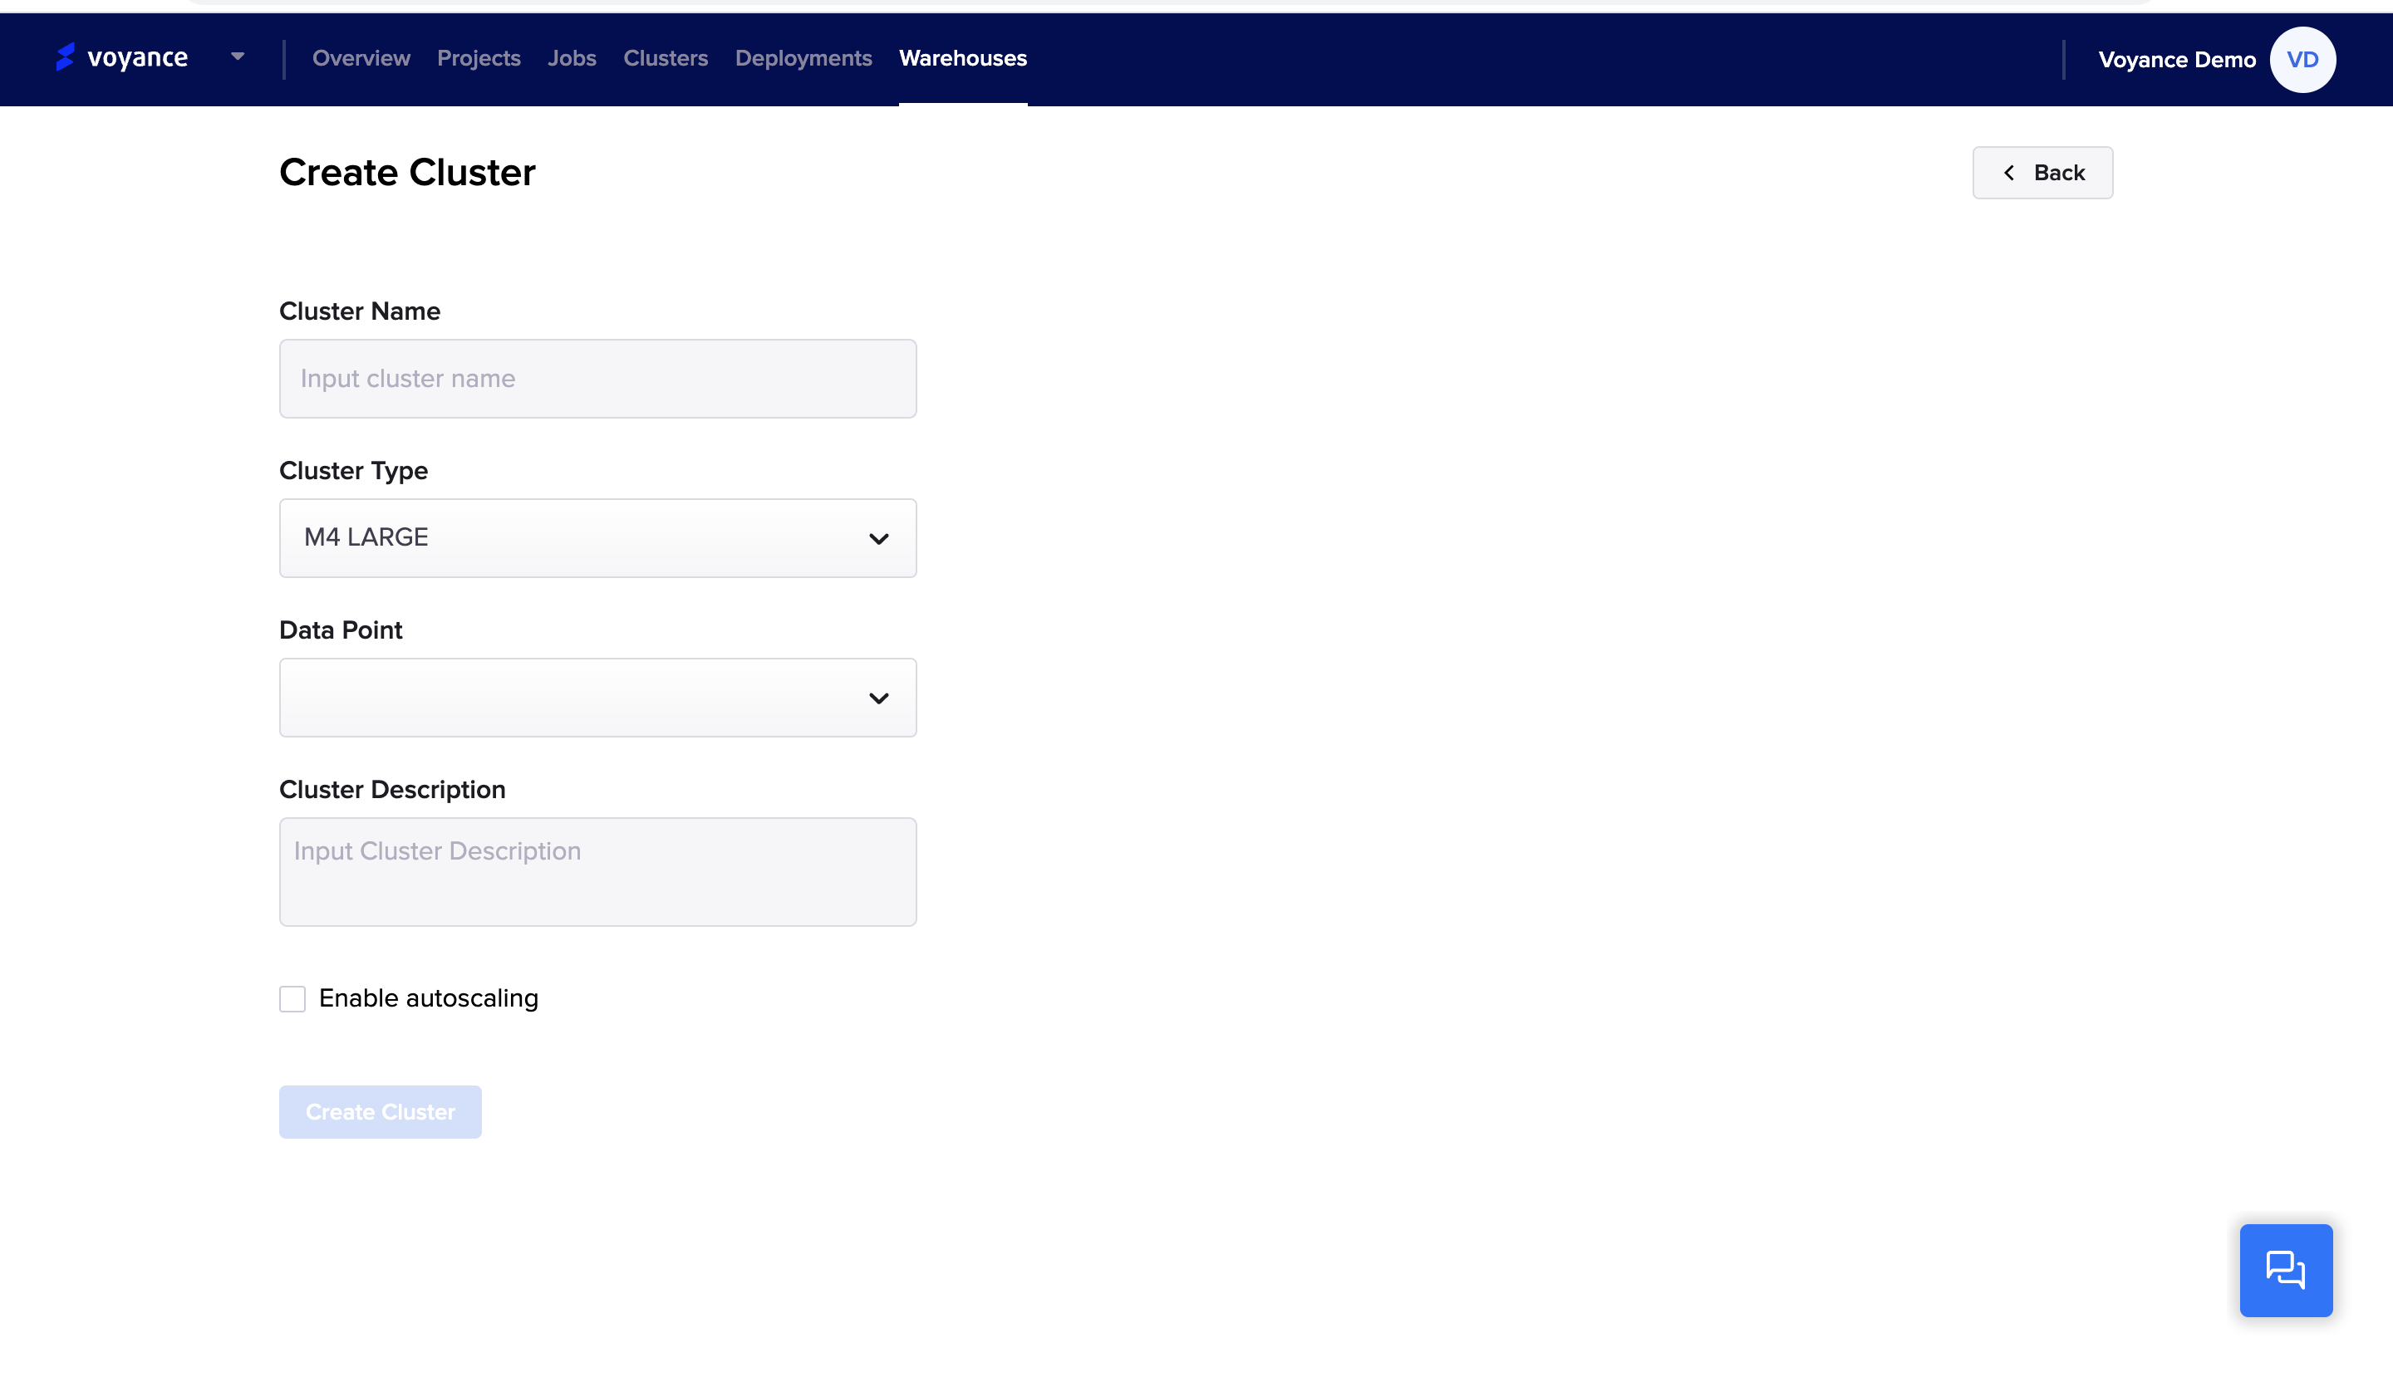Click the Back button
This screenshot has height=1377, width=2393.
coord(2042,173)
